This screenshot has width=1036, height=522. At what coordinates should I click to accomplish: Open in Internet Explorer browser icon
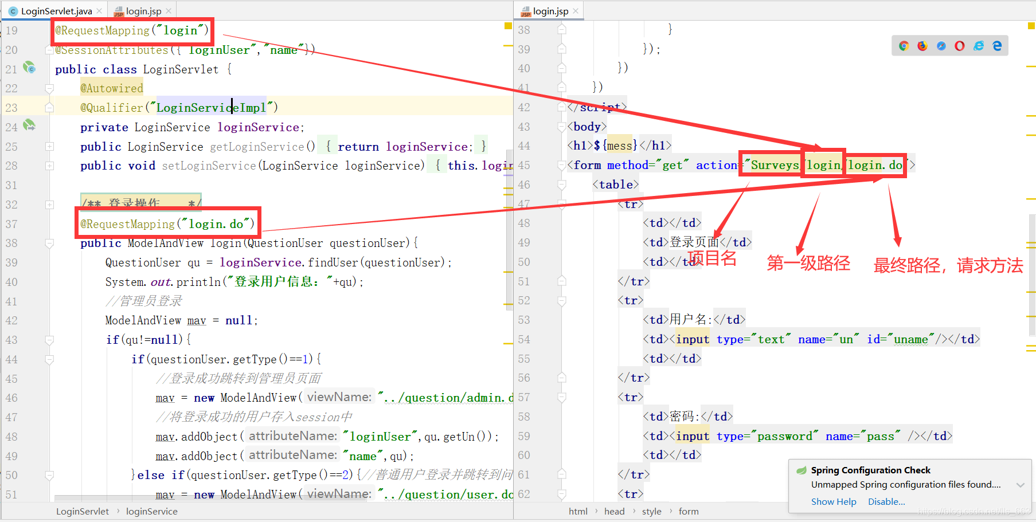coord(979,46)
